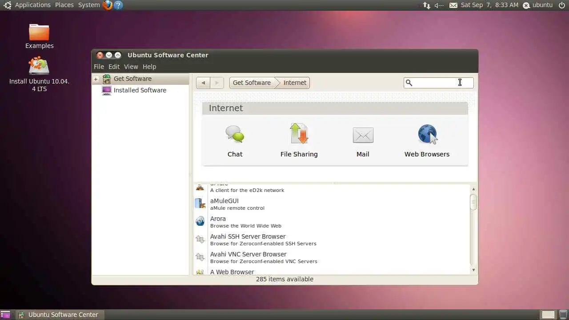Click the Avahi SSH Server Browser icon
The image size is (569, 320).
pyautogui.click(x=200, y=239)
